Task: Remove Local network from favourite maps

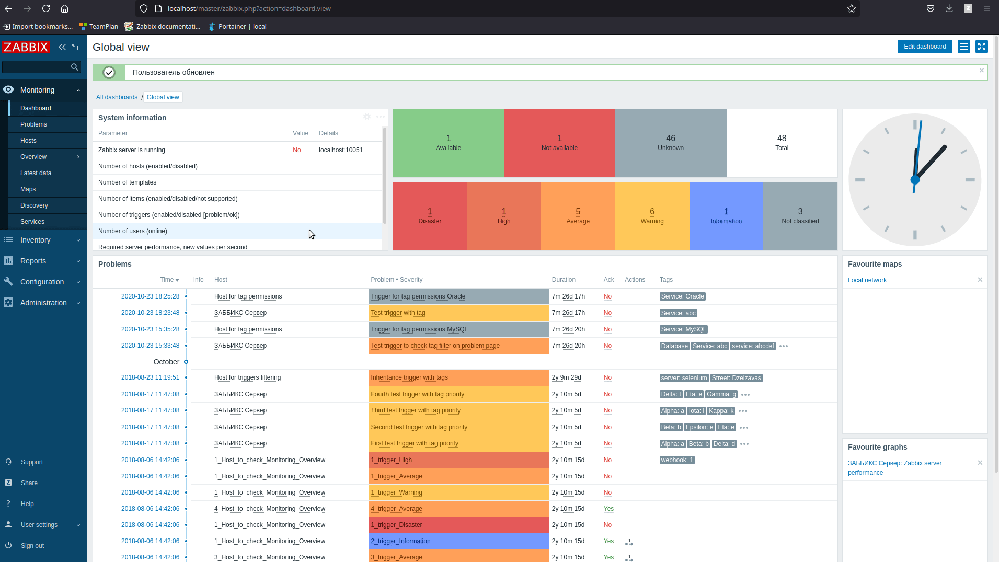Action: (x=980, y=280)
